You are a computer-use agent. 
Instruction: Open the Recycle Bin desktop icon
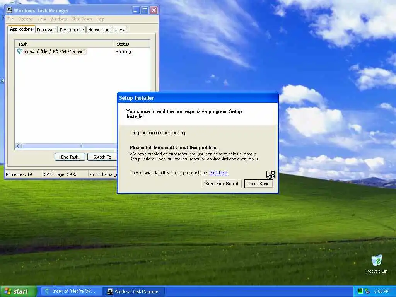point(377,264)
